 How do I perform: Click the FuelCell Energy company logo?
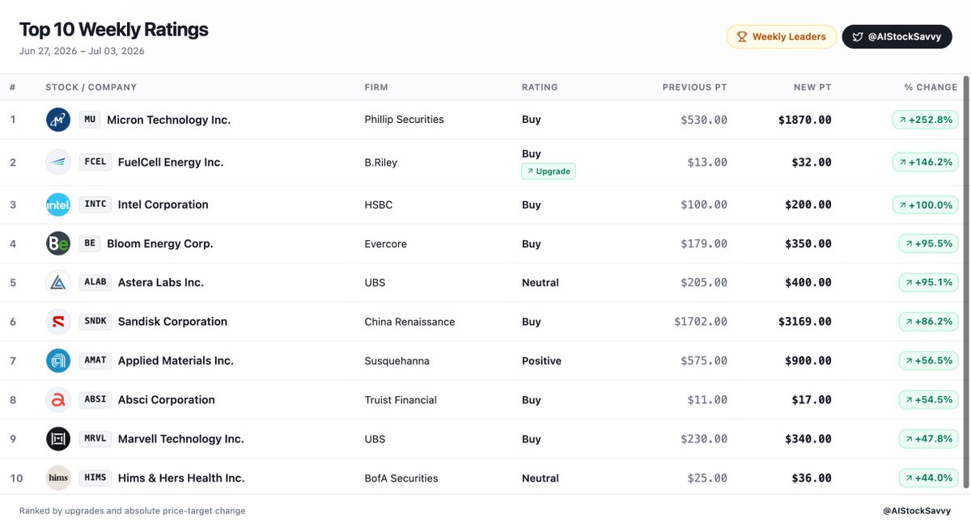point(58,162)
